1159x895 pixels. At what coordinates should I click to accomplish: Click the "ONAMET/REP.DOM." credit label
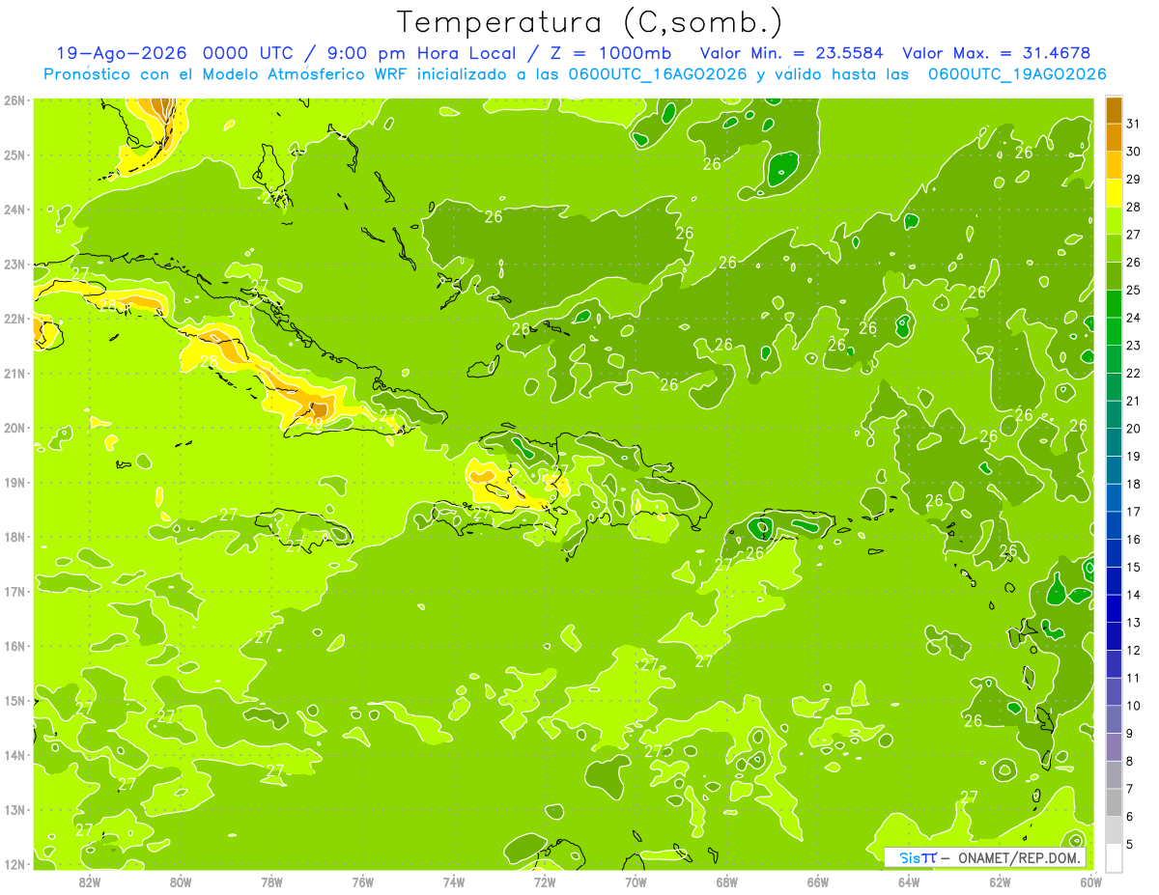(1021, 857)
